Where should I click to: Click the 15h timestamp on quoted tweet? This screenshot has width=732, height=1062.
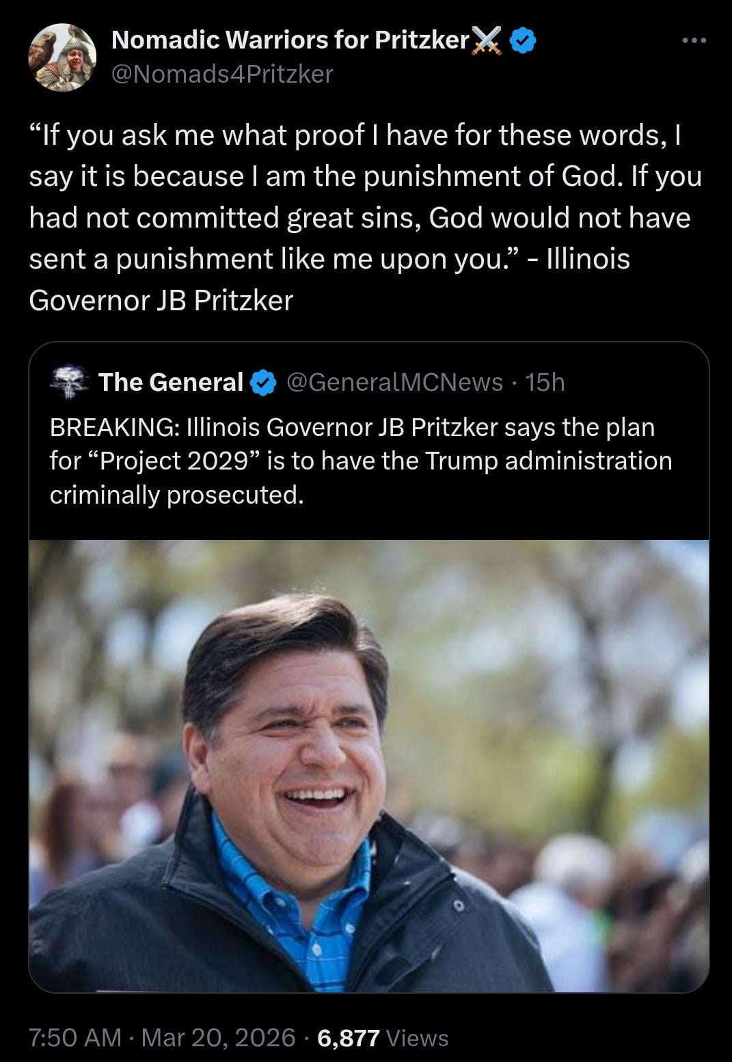tap(545, 382)
